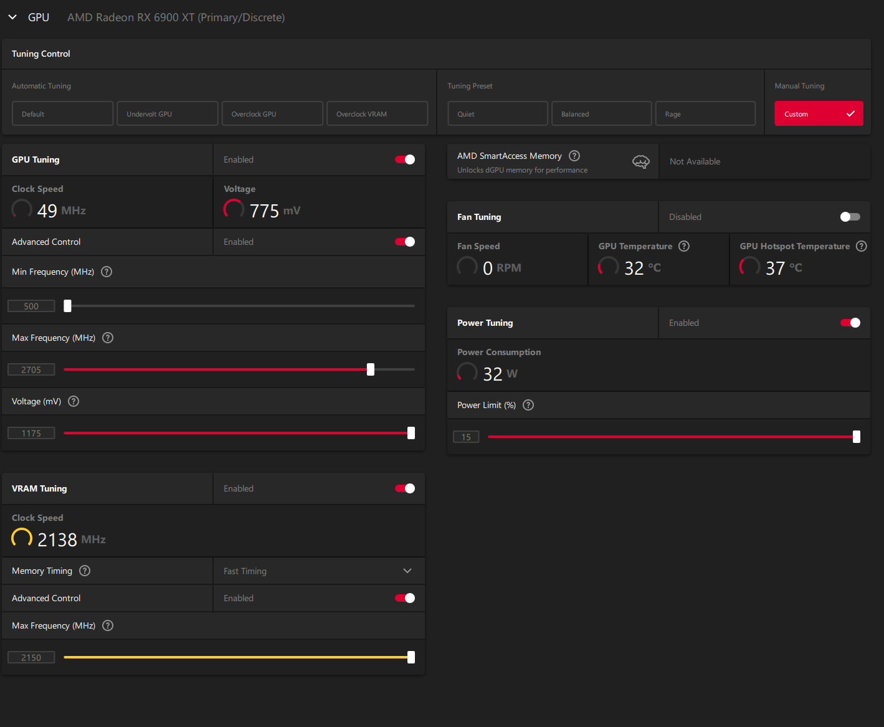
Task: Select Custom manual tuning
Action: click(x=819, y=113)
